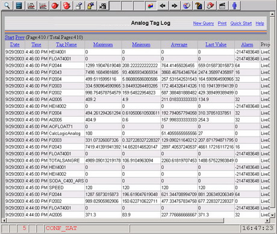
Task: Open the Quick Start link
Action: pyautogui.click(x=241, y=23)
